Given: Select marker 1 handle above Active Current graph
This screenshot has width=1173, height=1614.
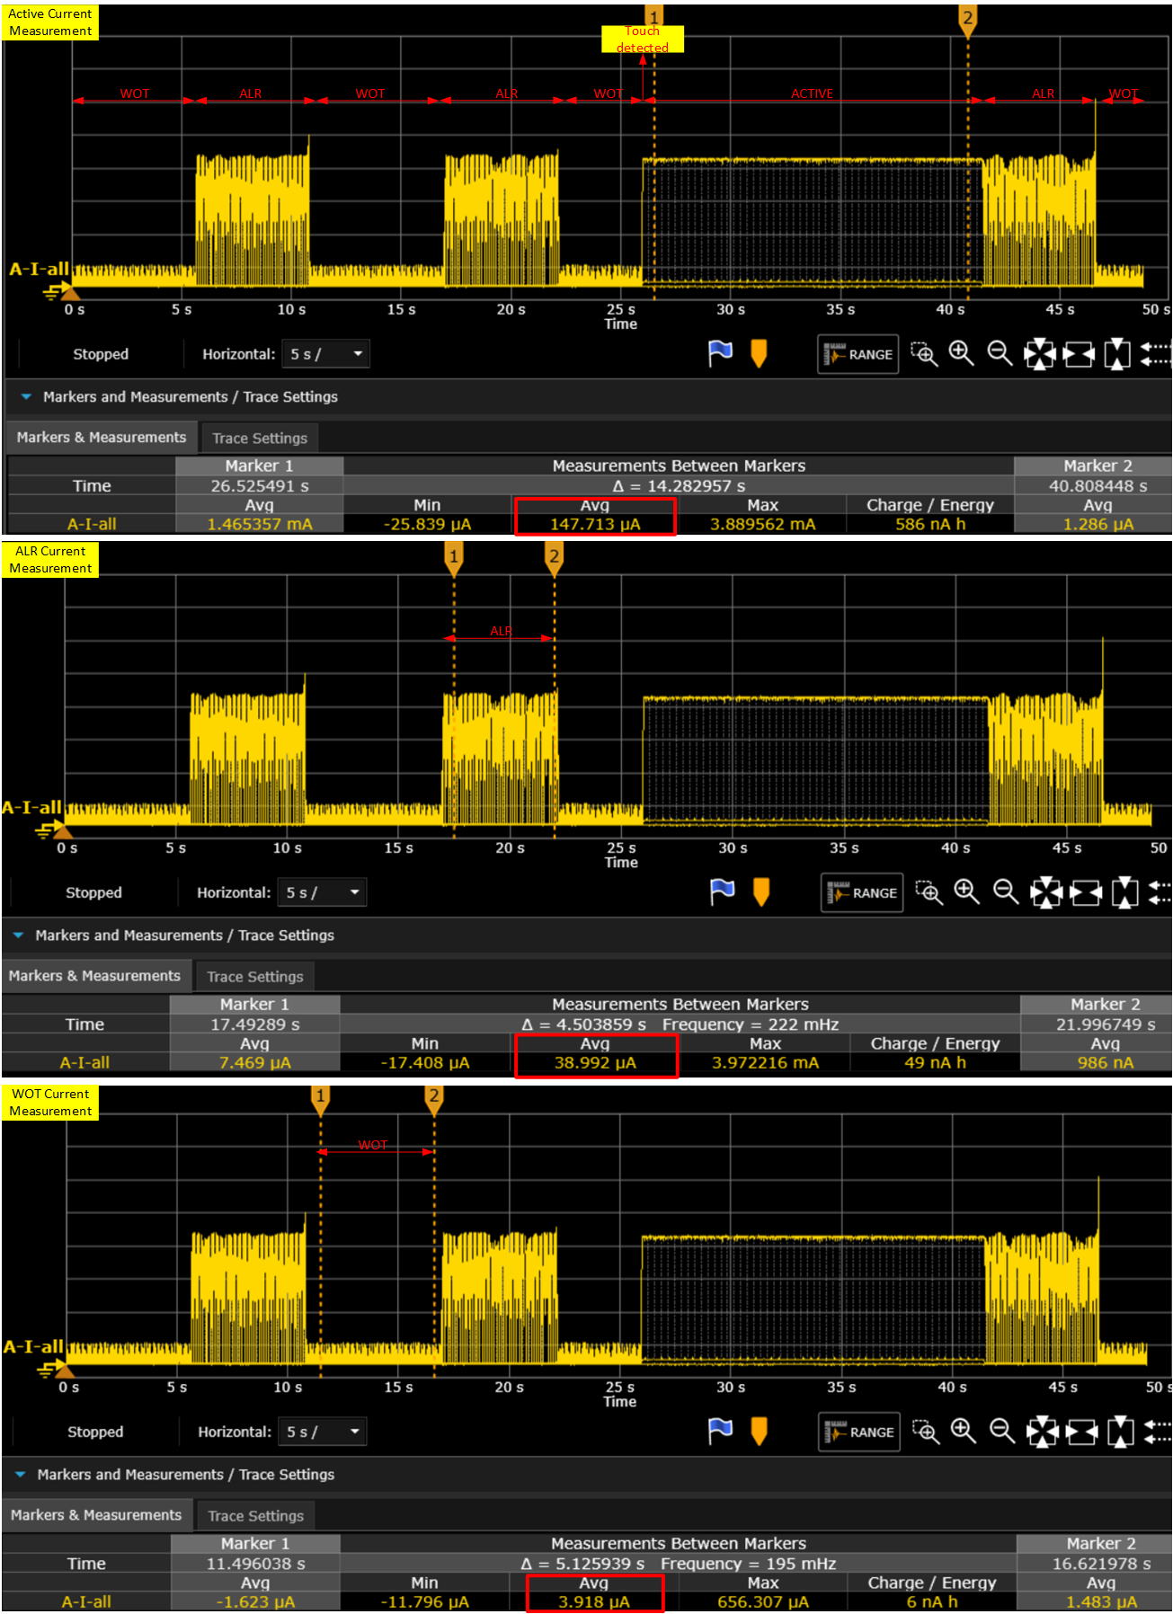Looking at the screenshot, I should pyautogui.click(x=654, y=17).
